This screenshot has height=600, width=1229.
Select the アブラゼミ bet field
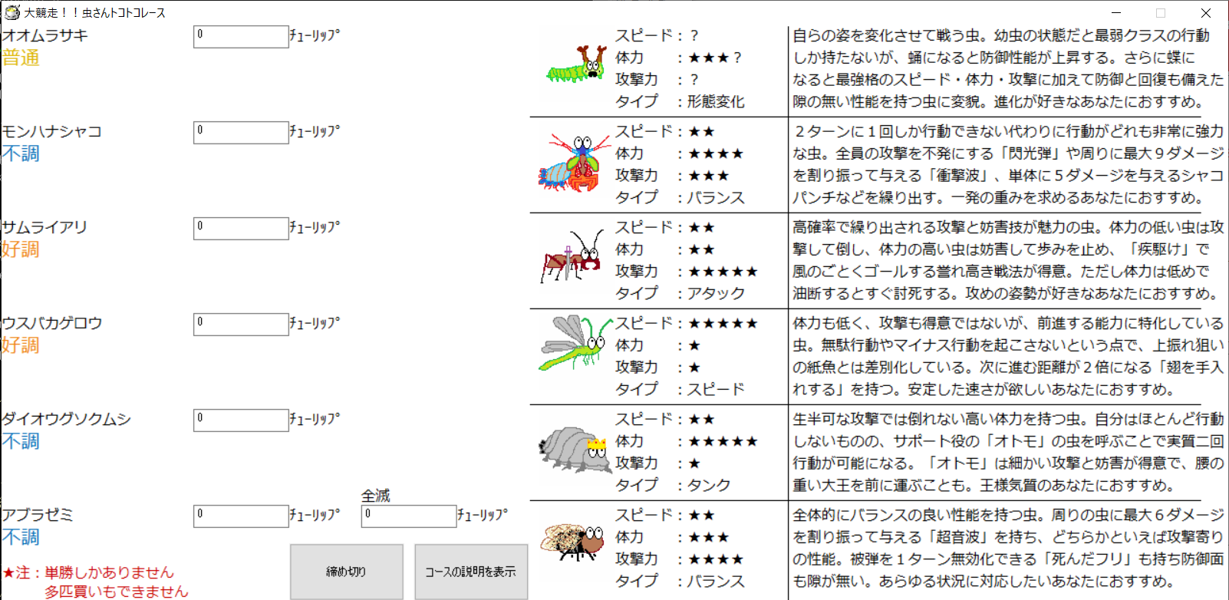[x=240, y=516]
